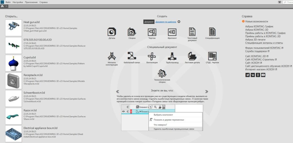Viewport: 293px width, 143px height.
Task: Open ASCON Telegram channel icon
Action: (248, 75)
